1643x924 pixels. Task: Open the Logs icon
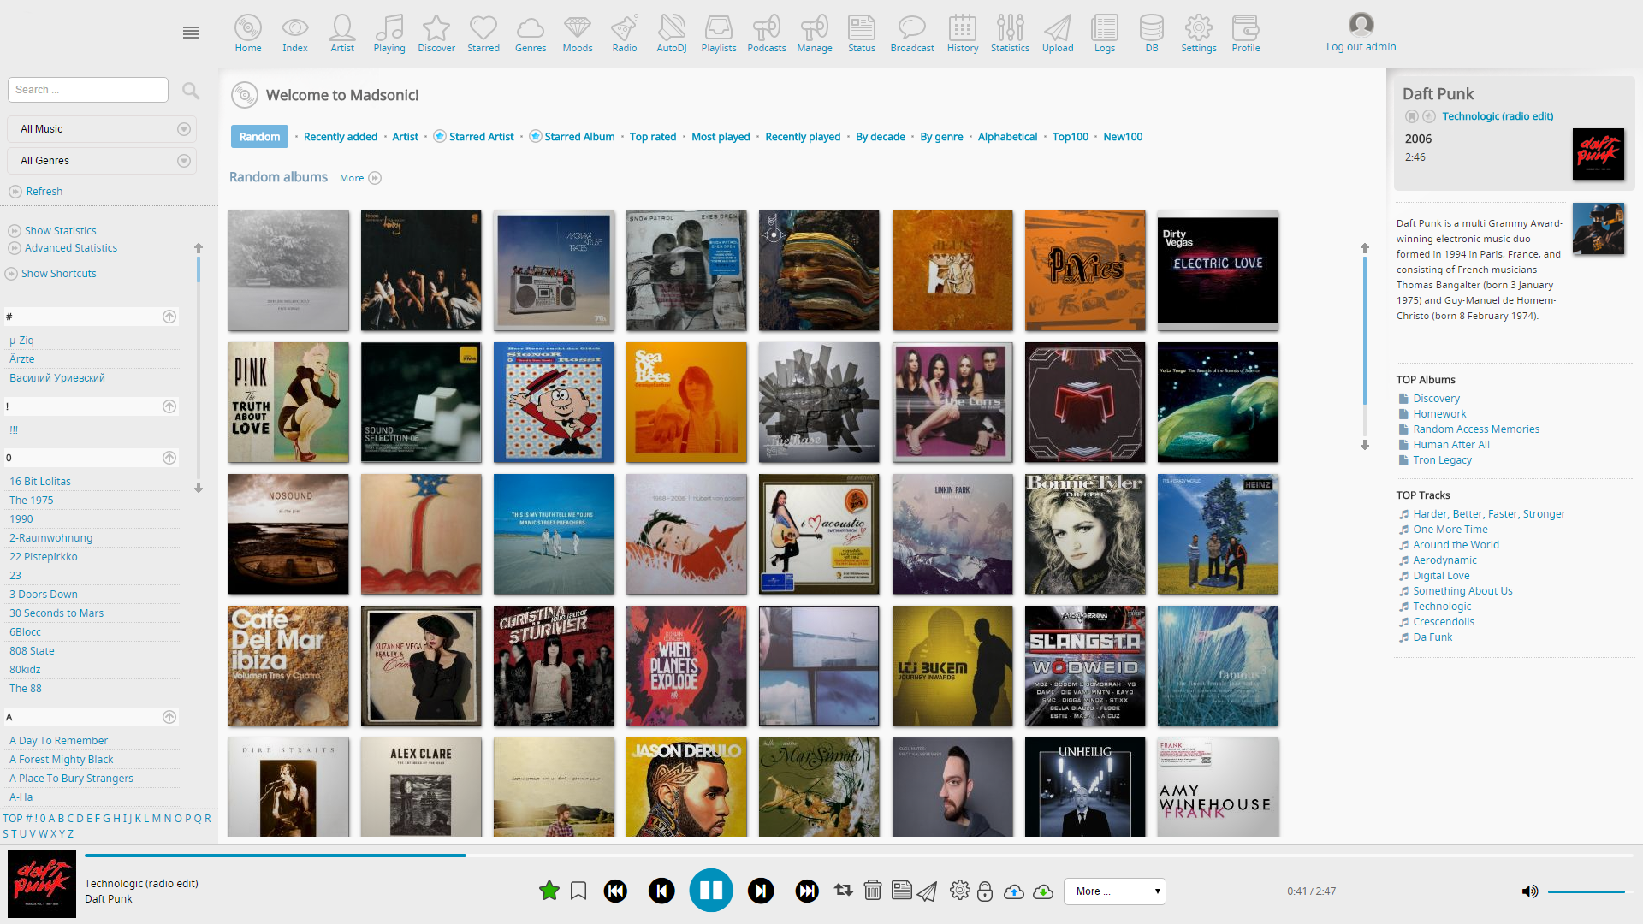(x=1105, y=28)
